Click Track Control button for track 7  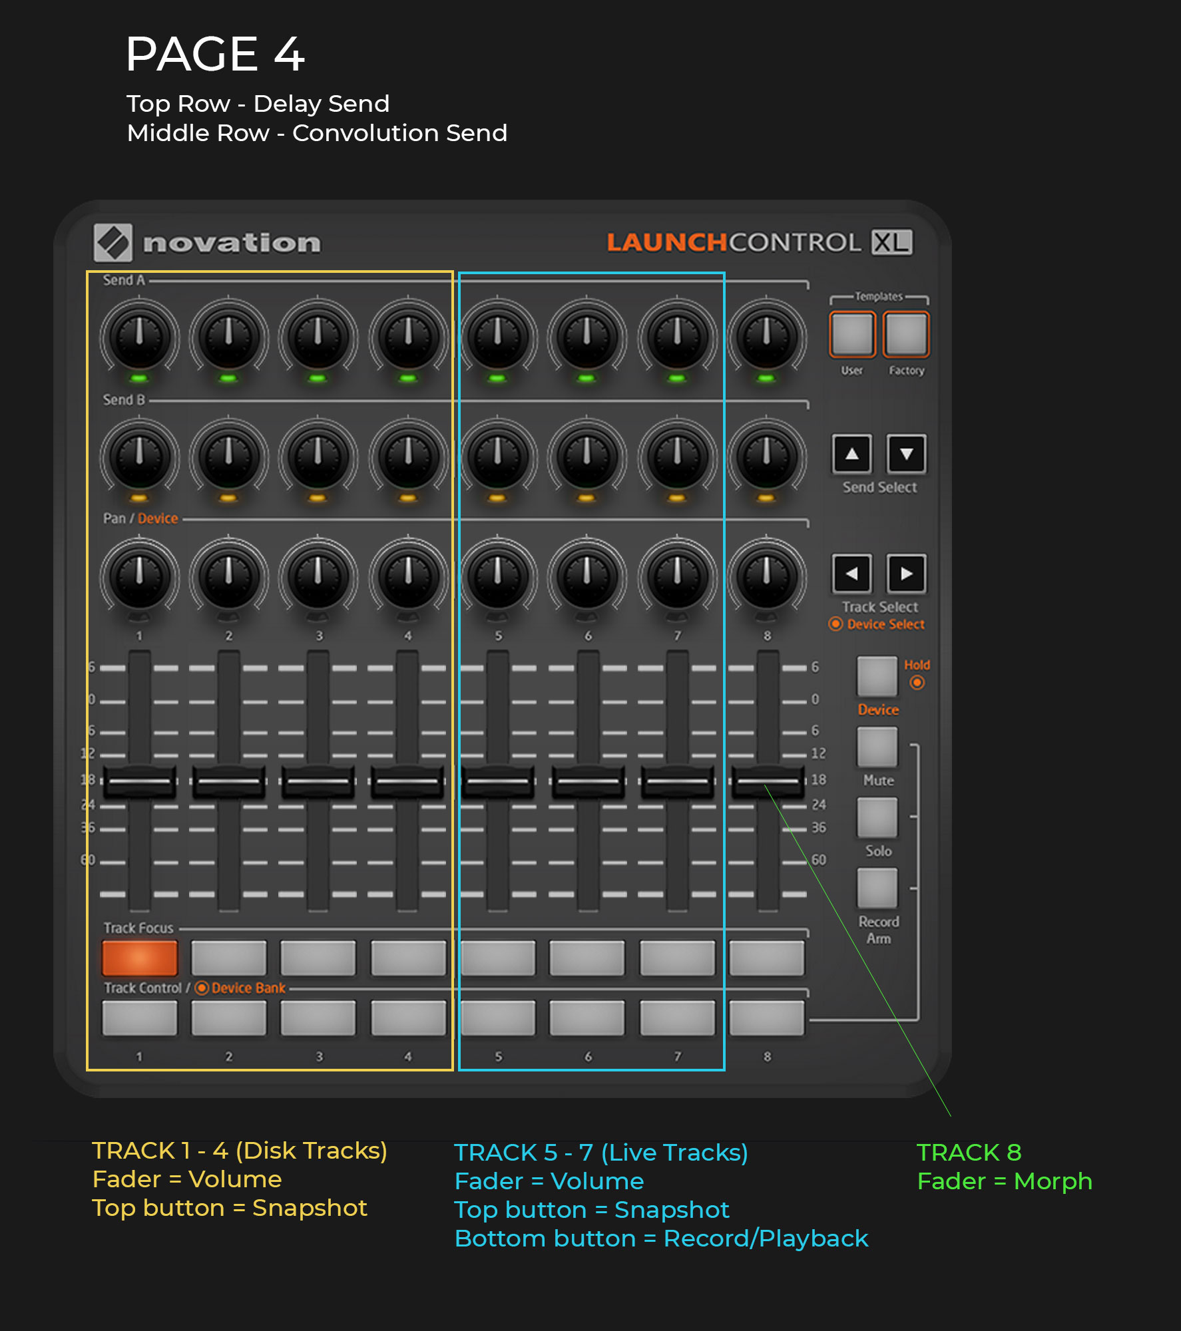(x=677, y=1018)
